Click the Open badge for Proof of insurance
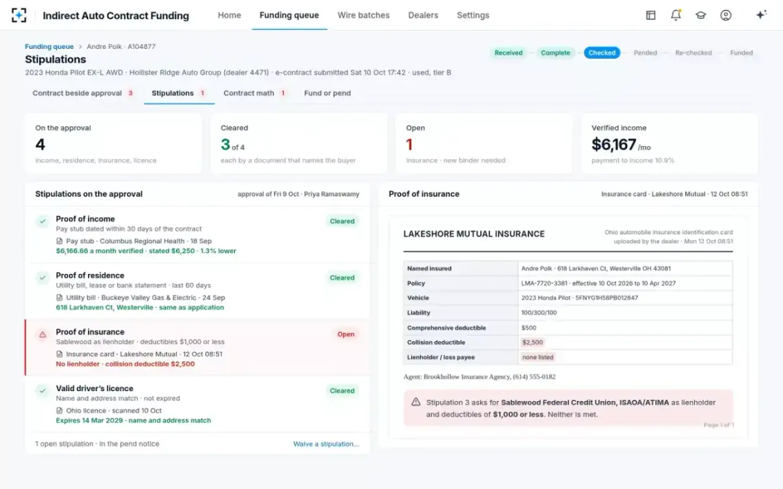Viewport: 783px width, 489px height. pos(346,334)
